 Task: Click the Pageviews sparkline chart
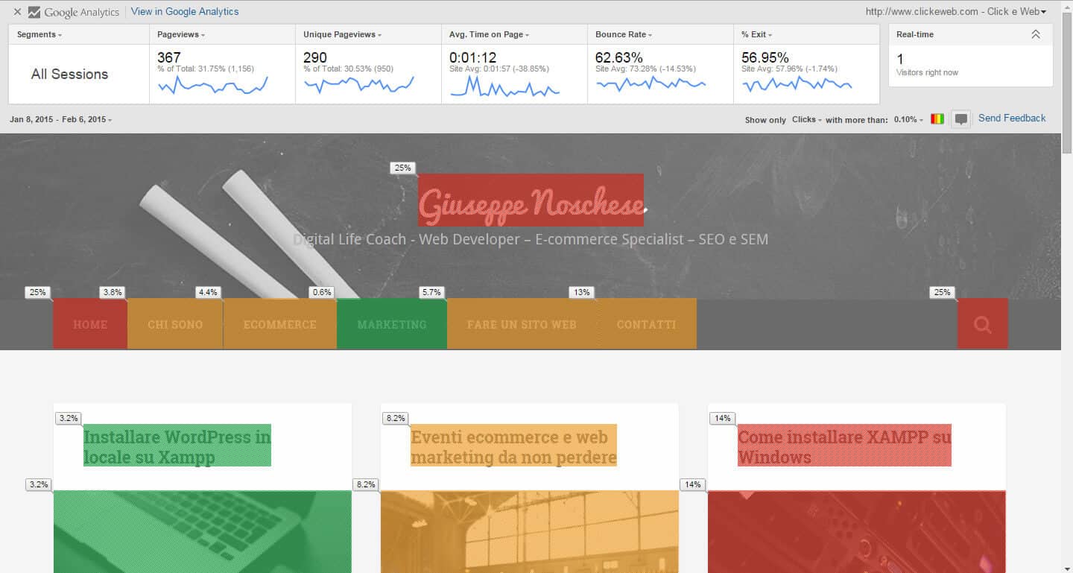click(x=213, y=86)
